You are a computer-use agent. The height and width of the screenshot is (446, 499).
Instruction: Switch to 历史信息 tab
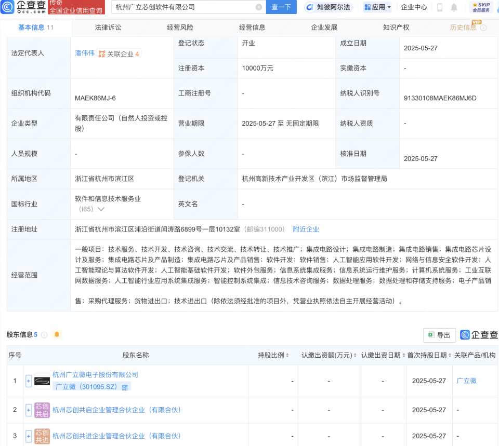(463, 28)
